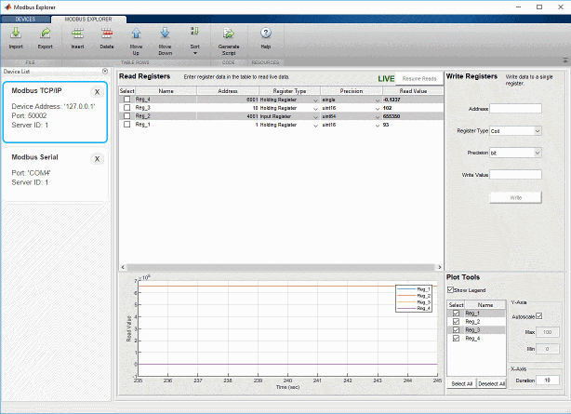571x414 pixels.
Task: Open Precision dropdown for Reg_2
Action: pyautogui.click(x=378, y=116)
